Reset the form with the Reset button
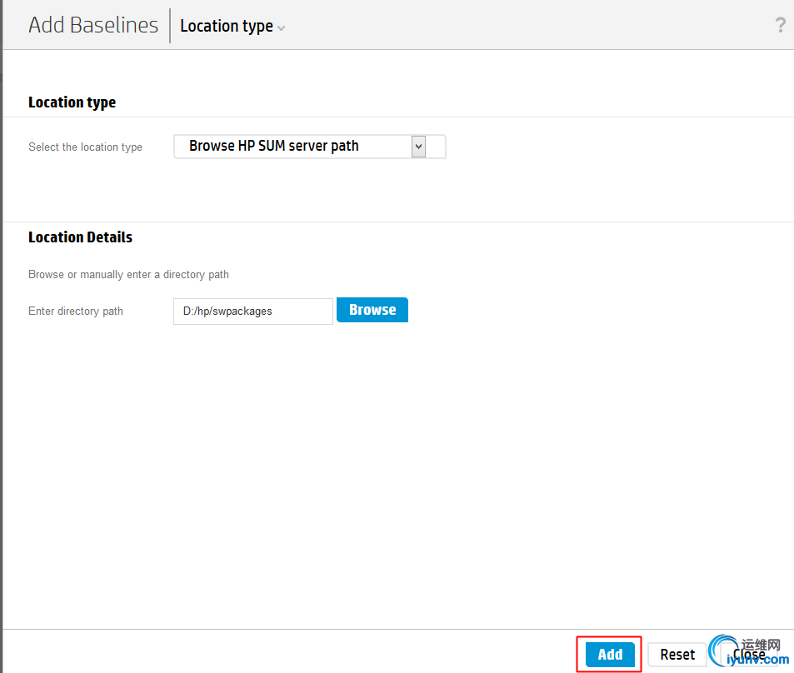The image size is (794, 673). tap(677, 655)
